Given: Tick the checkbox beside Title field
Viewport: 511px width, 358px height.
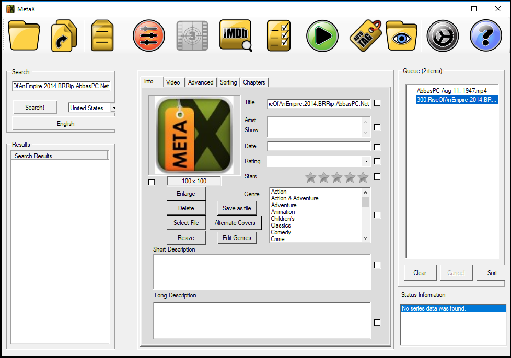Looking at the screenshot, I should click(x=377, y=103).
